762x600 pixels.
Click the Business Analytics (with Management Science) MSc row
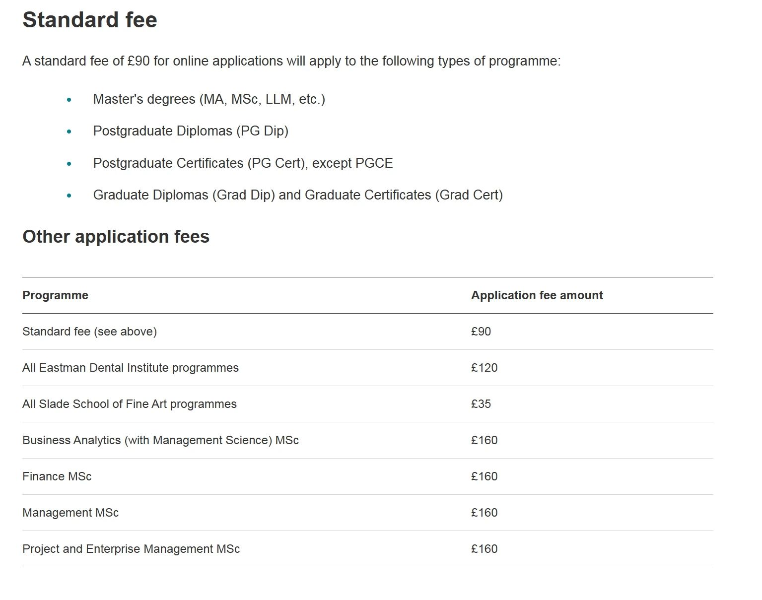[368, 440]
